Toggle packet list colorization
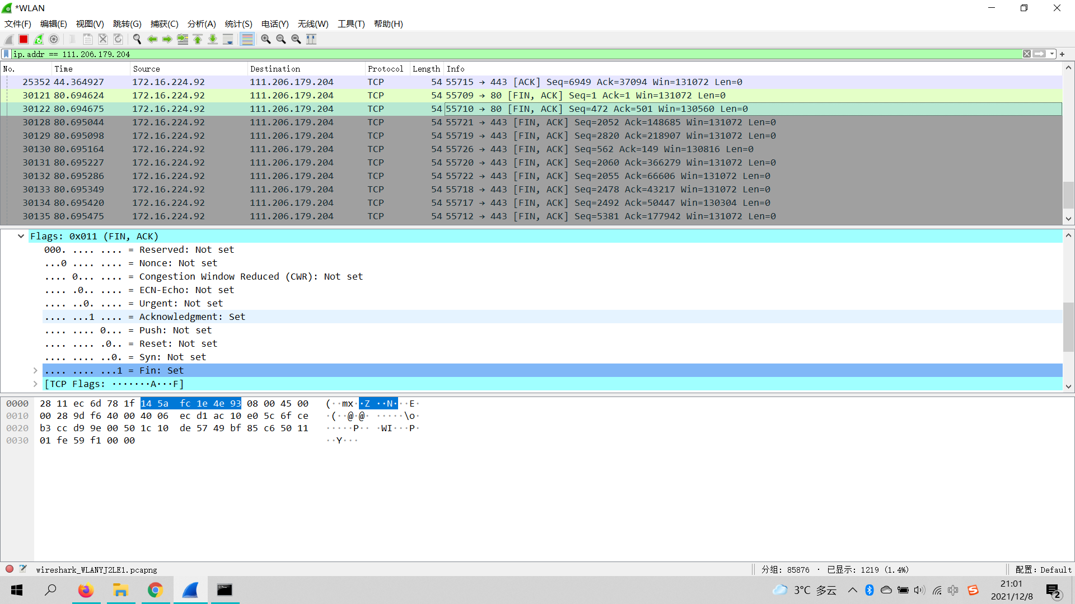Image resolution: width=1075 pixels, height=604 pixels. click(x=247, y=39)
